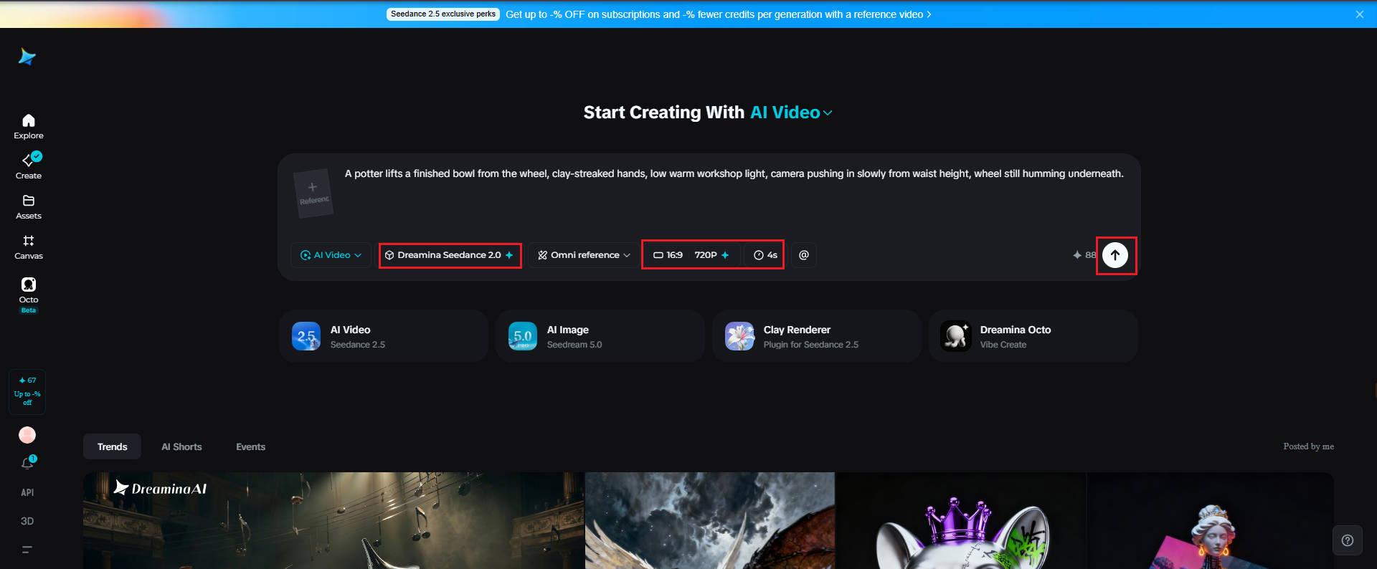The image size is (1377, 569).
Task: Open the DreaminaAI music notes thumbnail
Action: click(333, 520)
